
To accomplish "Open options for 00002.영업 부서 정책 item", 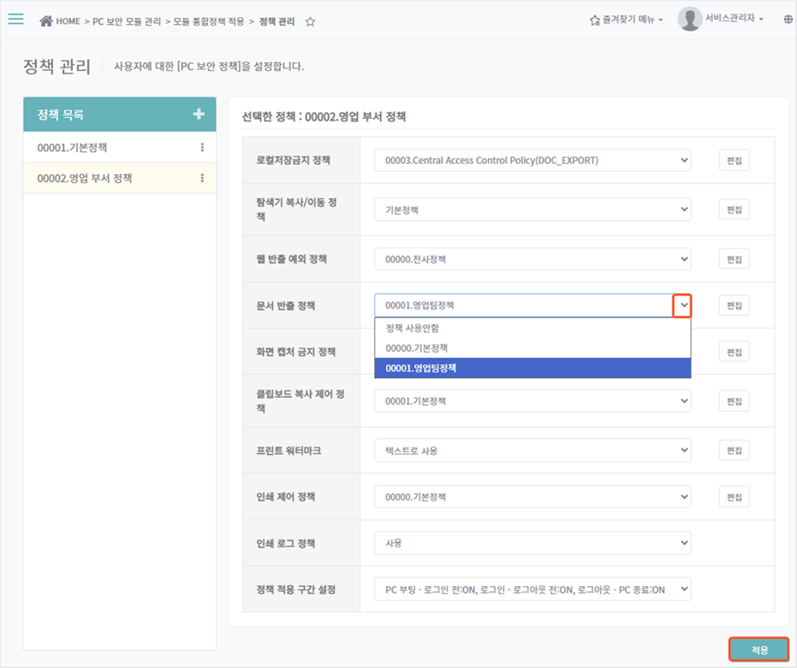I will pos(202,178).
